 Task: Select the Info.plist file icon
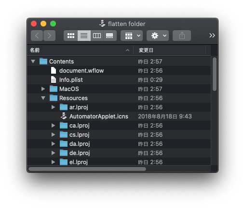[x=54, y=79]
